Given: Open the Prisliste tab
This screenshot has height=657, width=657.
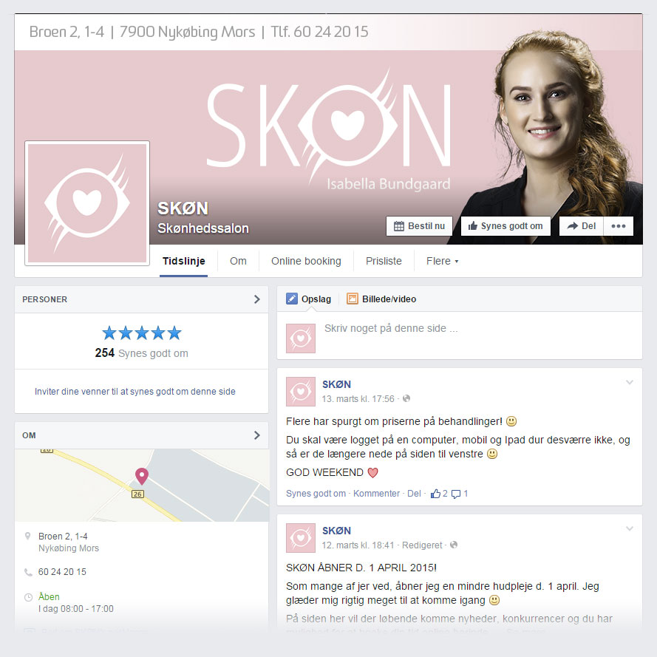Looking at the screenshot, I should 384,261.
